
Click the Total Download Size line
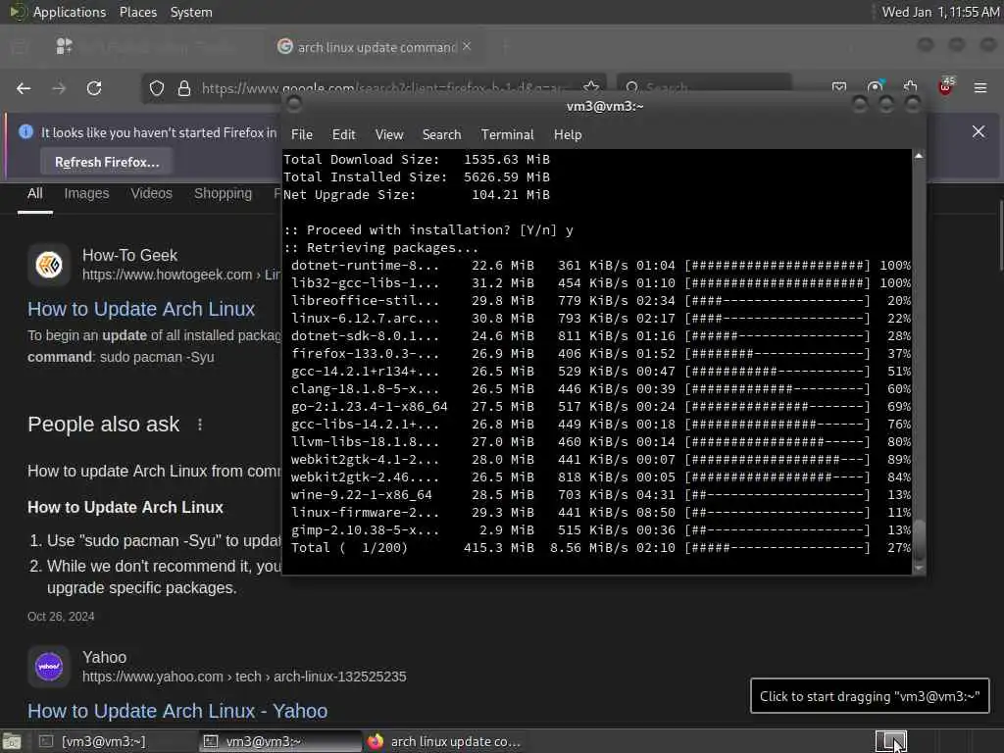[417, 160]
